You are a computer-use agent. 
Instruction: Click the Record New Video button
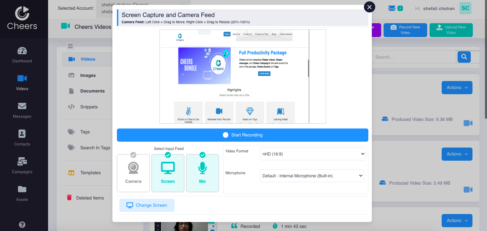(405, 30)
